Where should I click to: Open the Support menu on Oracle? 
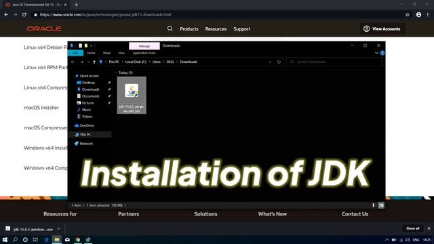tap(241, 28)
